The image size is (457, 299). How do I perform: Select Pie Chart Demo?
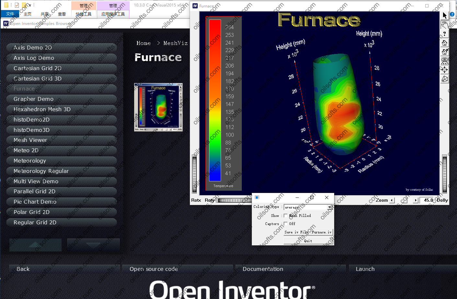62,202
